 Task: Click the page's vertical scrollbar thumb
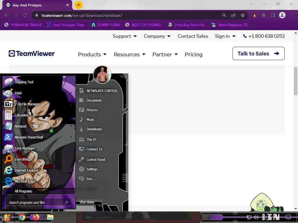296,81
